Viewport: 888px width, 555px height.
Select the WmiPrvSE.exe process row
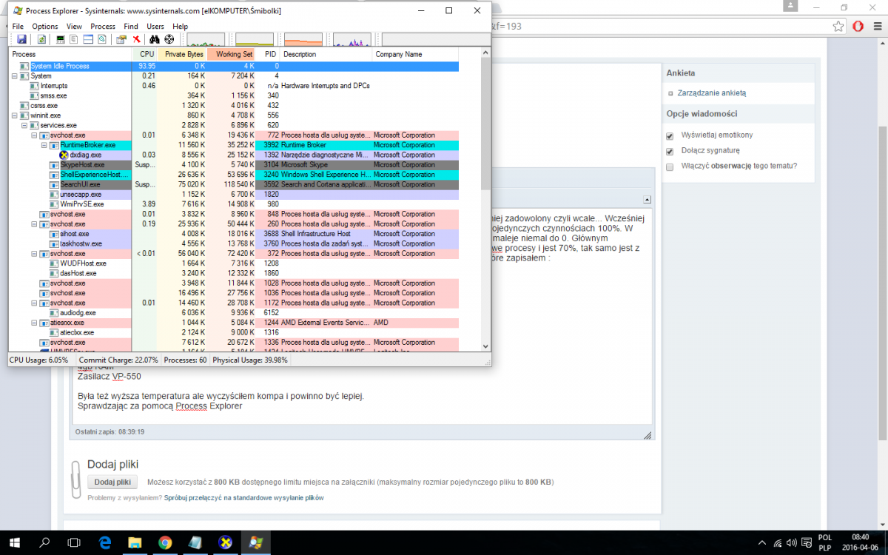pyautogui.click(x=235, y=204)
